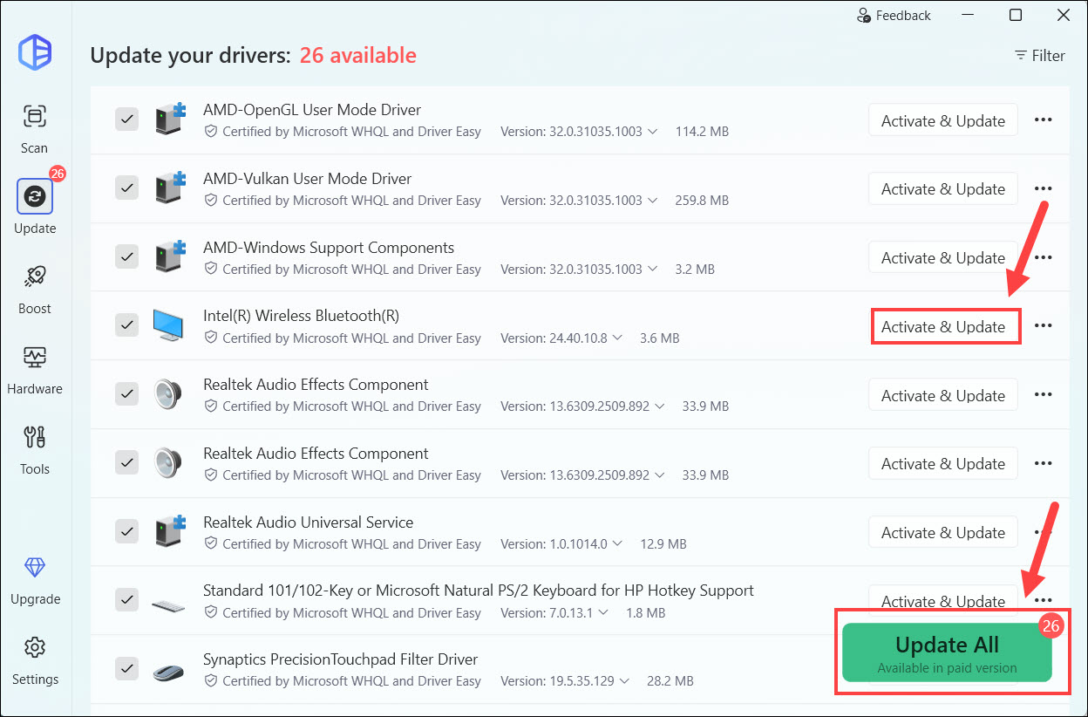Viewport: 1088px width, 717px height.
Task: Open more options for AMD-OpenGL User Mode Driver
Action: 1043,120
